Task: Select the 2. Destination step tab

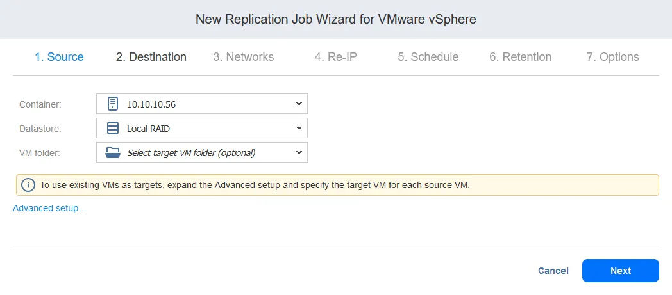Action: [x=151, y=57]
